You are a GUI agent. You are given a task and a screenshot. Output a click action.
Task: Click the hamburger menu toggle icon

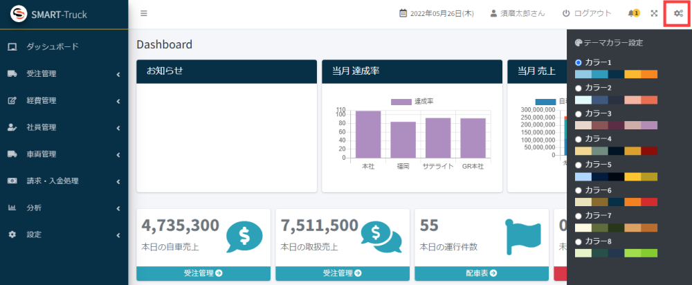(144, 13)
